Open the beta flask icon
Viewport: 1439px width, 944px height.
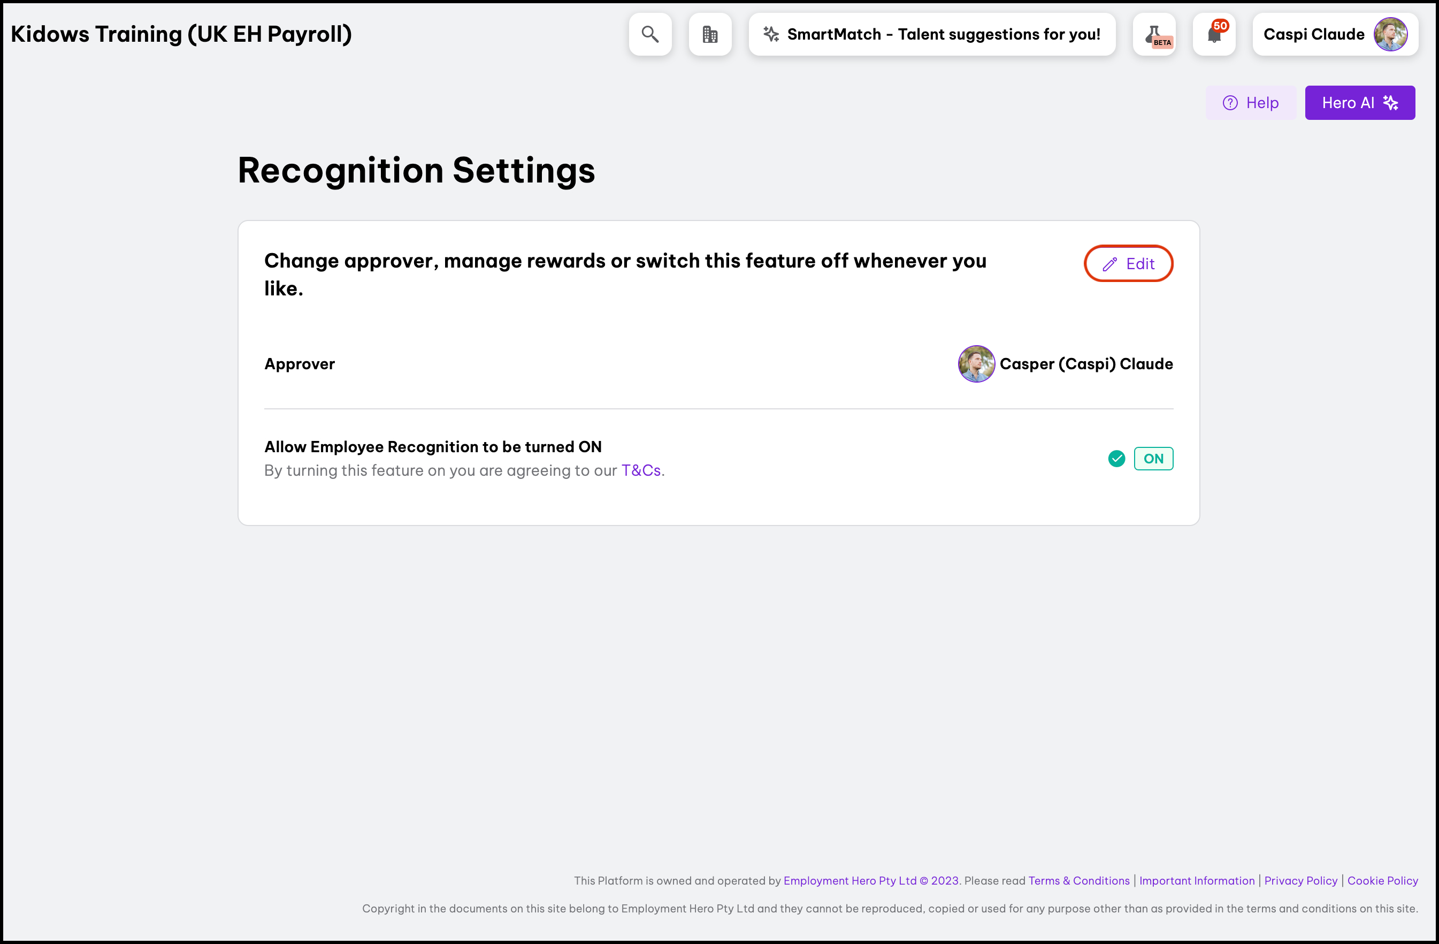pos(1154,34)
